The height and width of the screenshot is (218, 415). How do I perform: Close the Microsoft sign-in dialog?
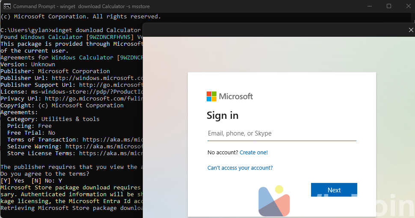[x=411, y=29]
